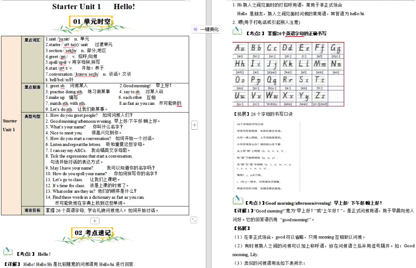Select the 26个字母的书写口诀 image
The image size is (416, 268).
click(x=267, y=156)
